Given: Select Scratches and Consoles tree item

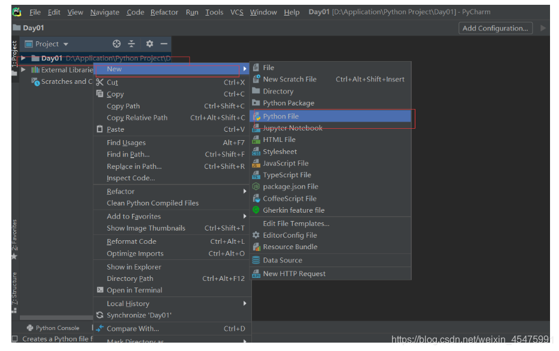Looking at the screenshot, I should pos(62,81).
